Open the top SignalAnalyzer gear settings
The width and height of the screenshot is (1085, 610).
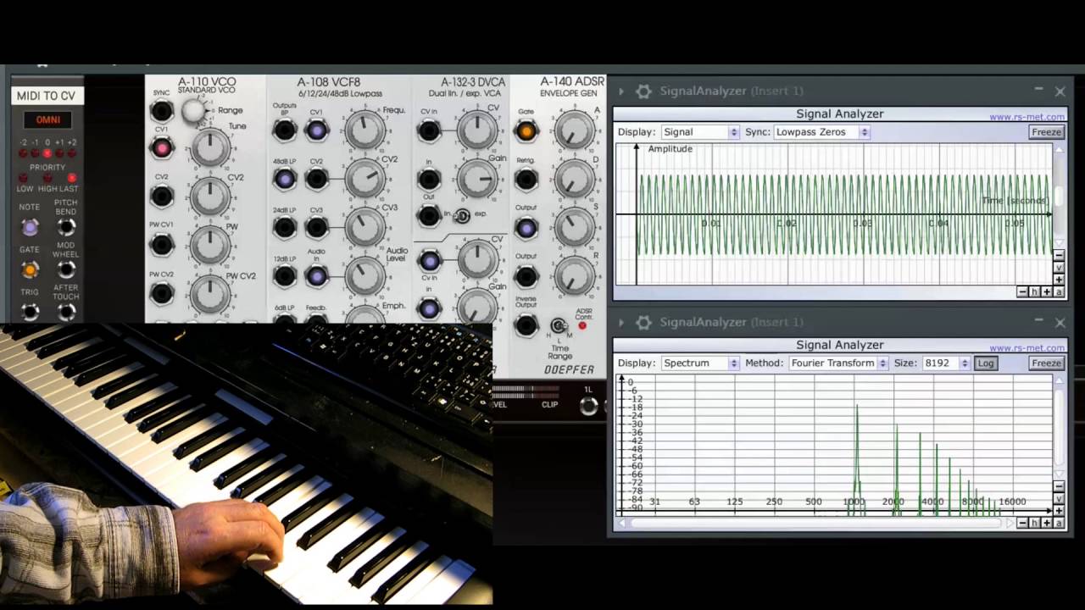(x=644, y=91)
